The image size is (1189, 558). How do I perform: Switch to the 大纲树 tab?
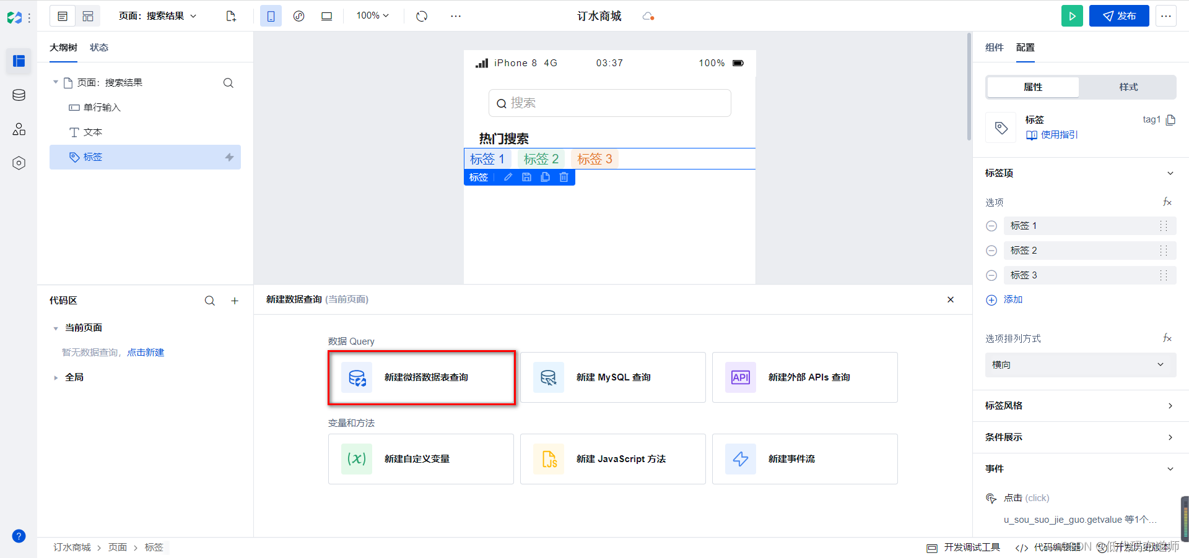(x=63, y=48)
